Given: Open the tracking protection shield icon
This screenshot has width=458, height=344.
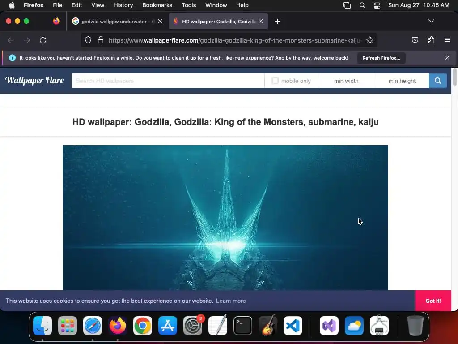Looking at the screenshot, I should click(88, 40).
